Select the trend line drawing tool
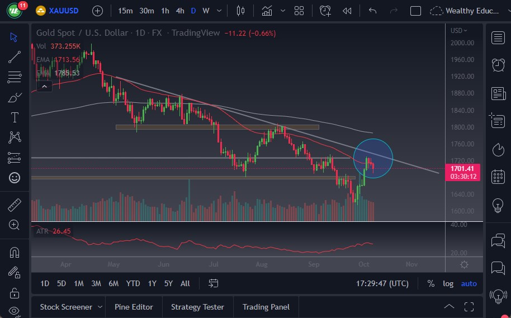 [15, 56]
